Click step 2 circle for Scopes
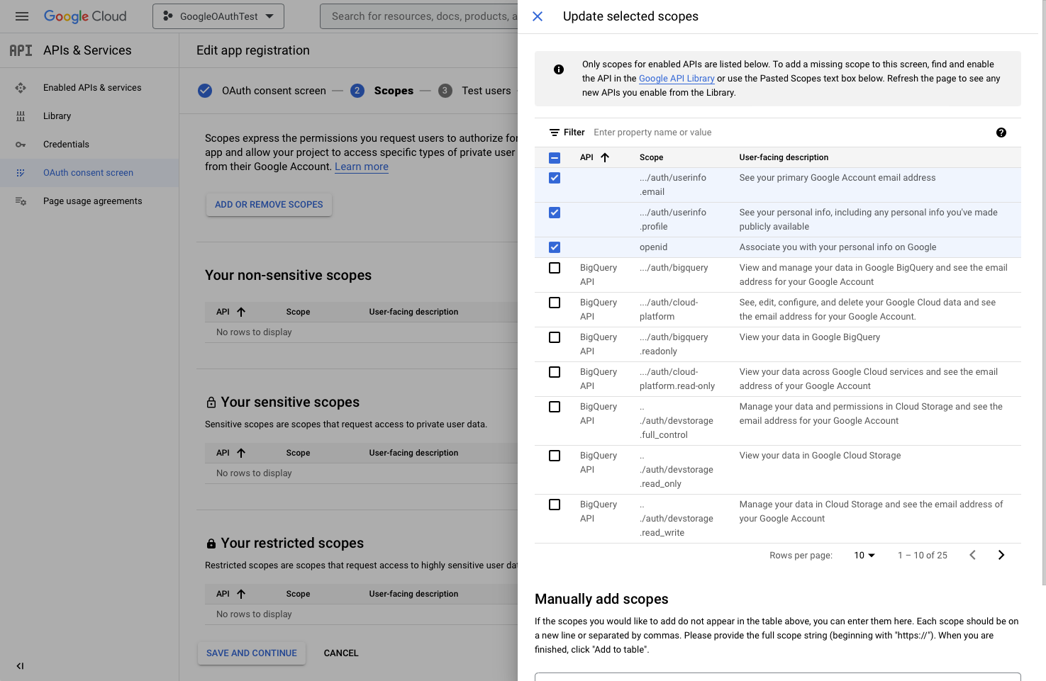This screenshot has width=1046, height=681. [x=357, y=91]
